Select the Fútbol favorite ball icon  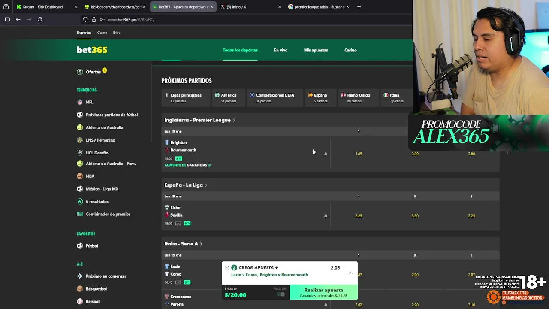[80, 246]
